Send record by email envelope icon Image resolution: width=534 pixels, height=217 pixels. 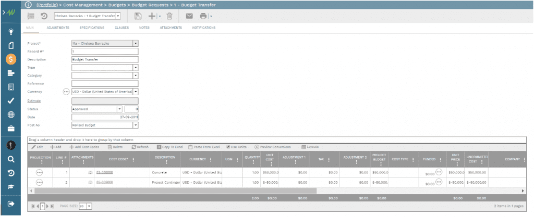tap(189, 16)
